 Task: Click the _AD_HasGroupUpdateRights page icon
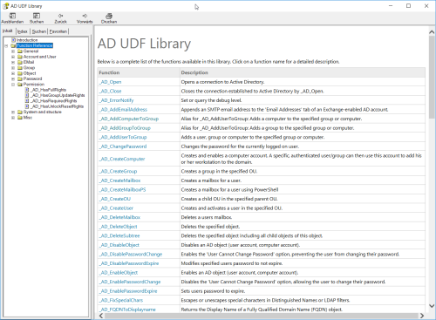coord(27,95)
